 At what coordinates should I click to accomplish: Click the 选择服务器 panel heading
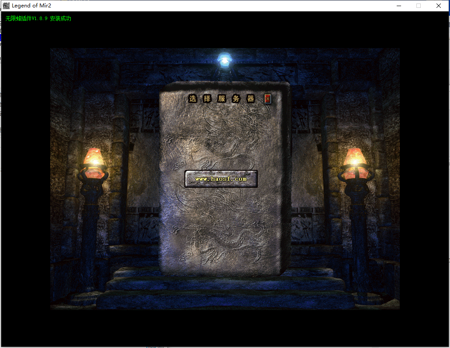221,99
